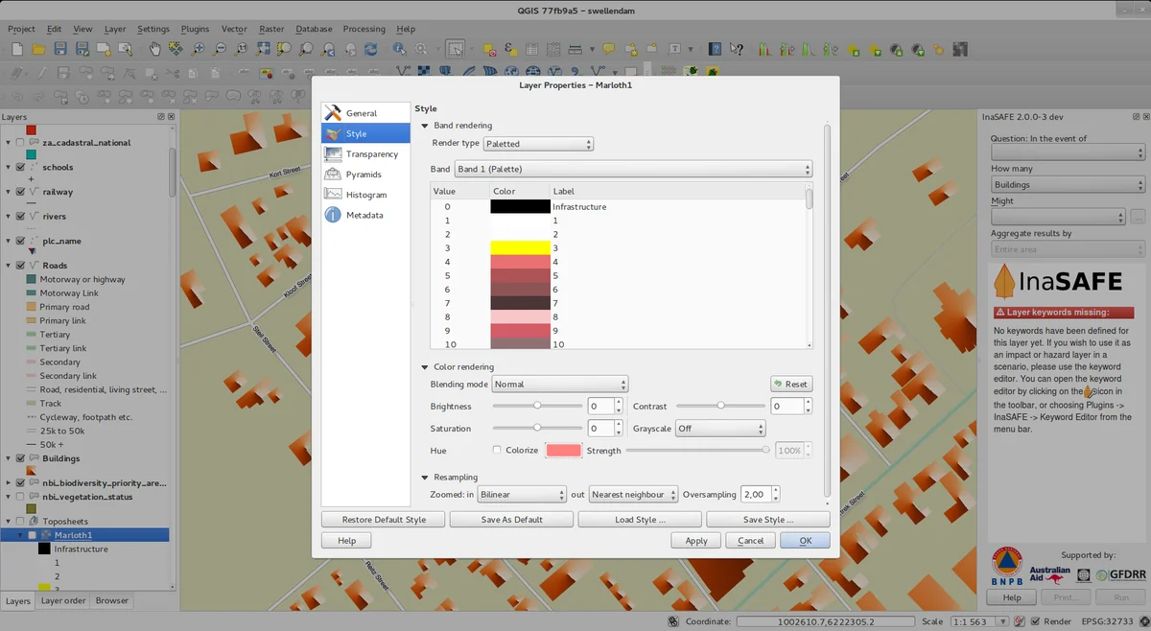Open the Grayscale dropdown
The width and height of the screenshot is (1151, 631).
(x=720, y=429)
